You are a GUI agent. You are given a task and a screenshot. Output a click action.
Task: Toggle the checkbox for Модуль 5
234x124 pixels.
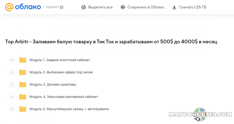point(12,109)
